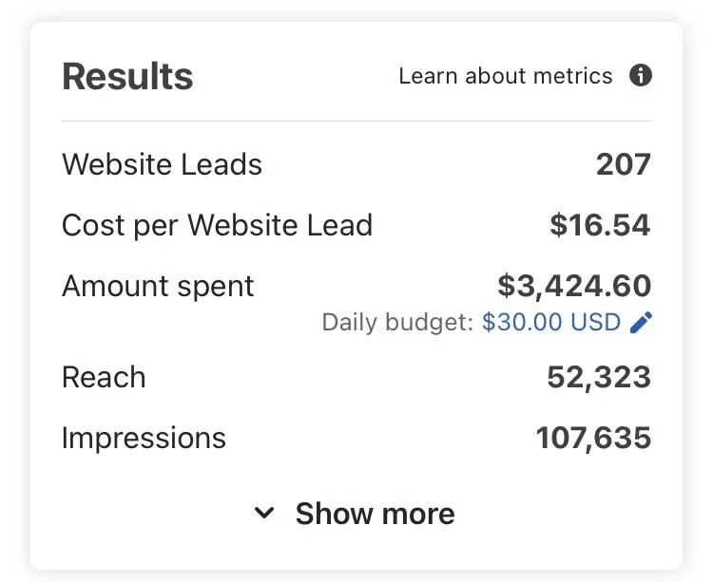Click the 107,635 impressions value
Screen dimensions: 713x582
point(593,439)
